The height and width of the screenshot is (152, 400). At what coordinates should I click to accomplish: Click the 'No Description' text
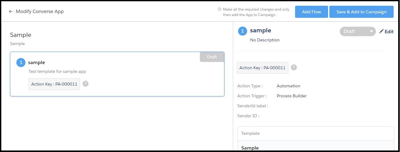point(265,40)
